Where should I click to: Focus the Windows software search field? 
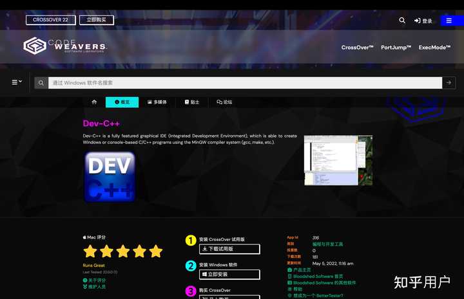pyautogui.click(x=245, y=83)
